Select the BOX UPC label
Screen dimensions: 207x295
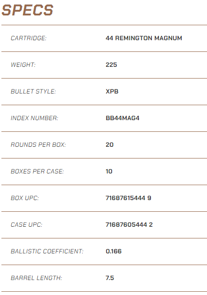(25, 198)
